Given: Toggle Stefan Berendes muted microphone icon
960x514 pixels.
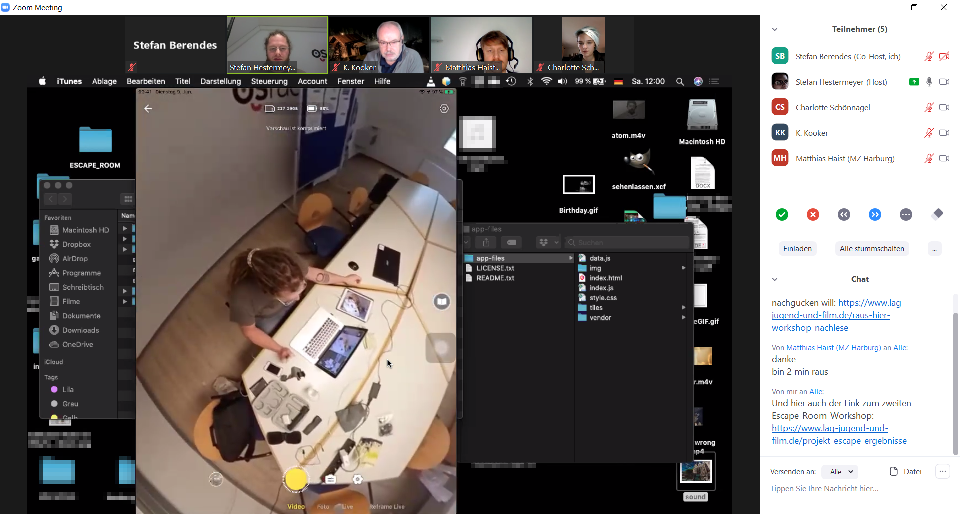Looking at the screenshot, I should (x=929, y=56).
